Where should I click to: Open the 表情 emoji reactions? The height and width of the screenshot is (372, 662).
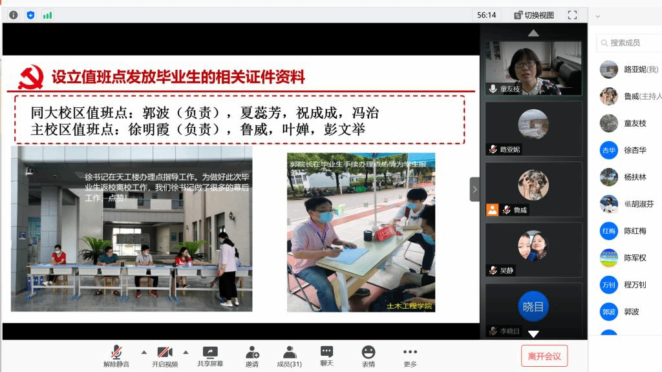click(x=368, y=356)
